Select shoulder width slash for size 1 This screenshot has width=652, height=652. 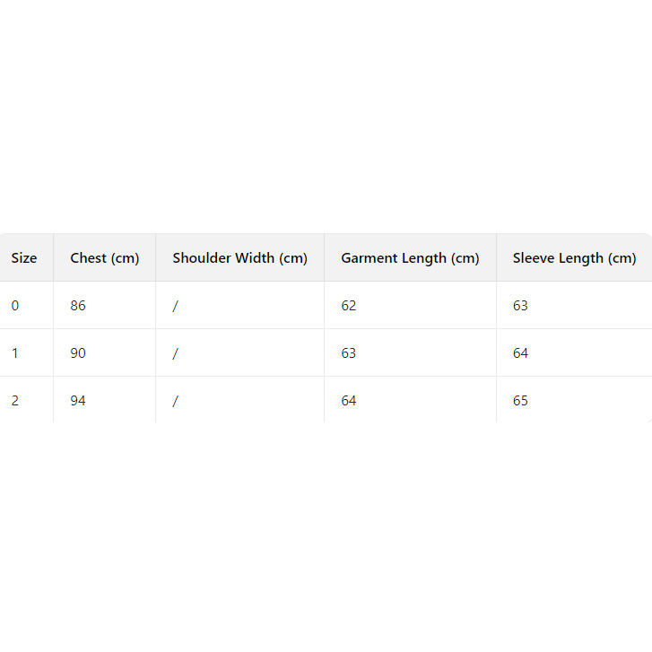coord(176,353)
